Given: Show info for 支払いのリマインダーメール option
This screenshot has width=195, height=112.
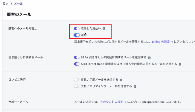Looking at the screenshot, I should 135,87.
